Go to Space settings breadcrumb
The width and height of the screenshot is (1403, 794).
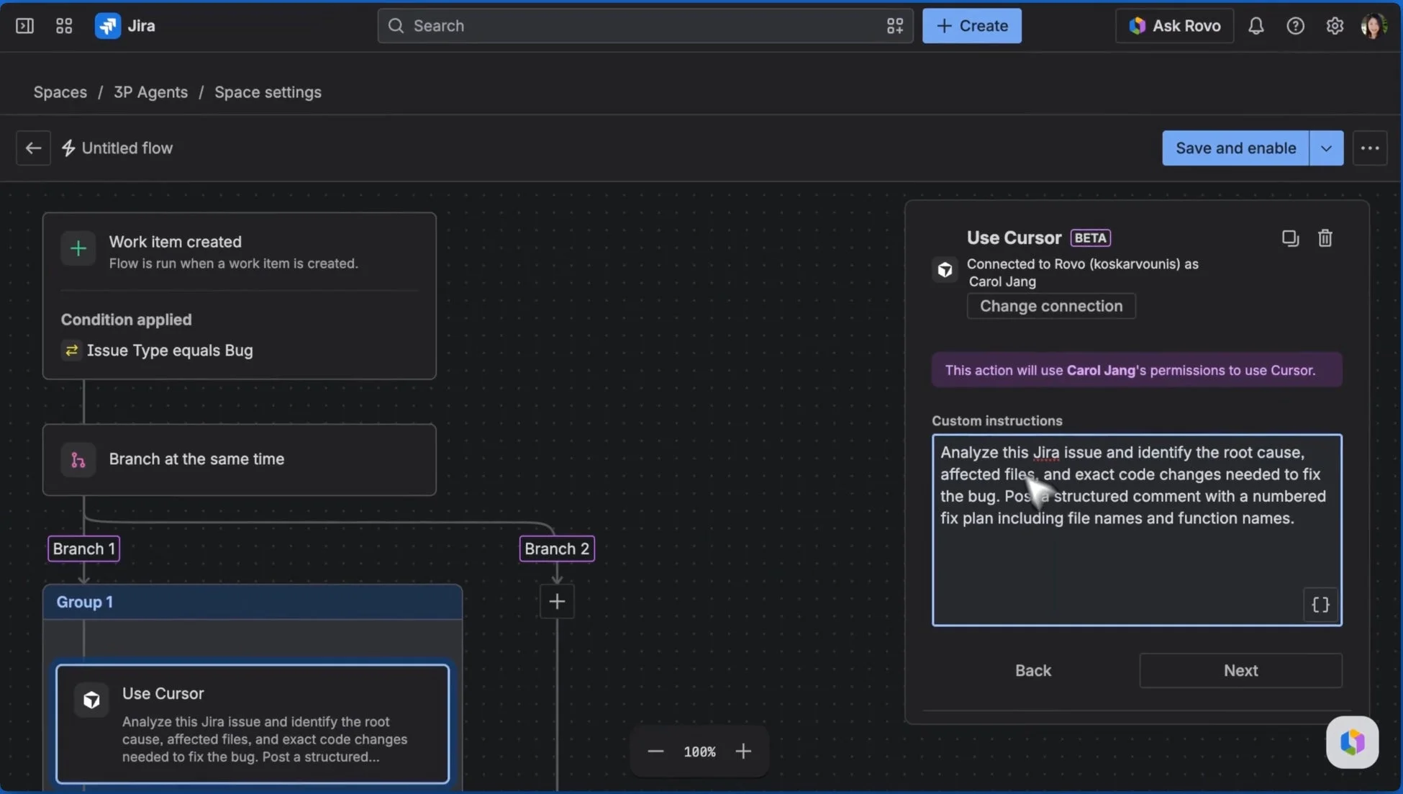tap(268, 92)
